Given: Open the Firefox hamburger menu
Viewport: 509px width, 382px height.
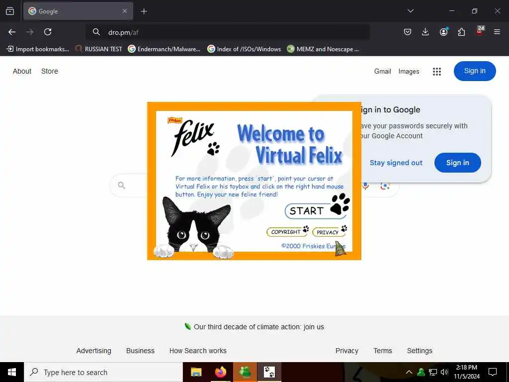Looking at the screenshot, I should 497,32.
